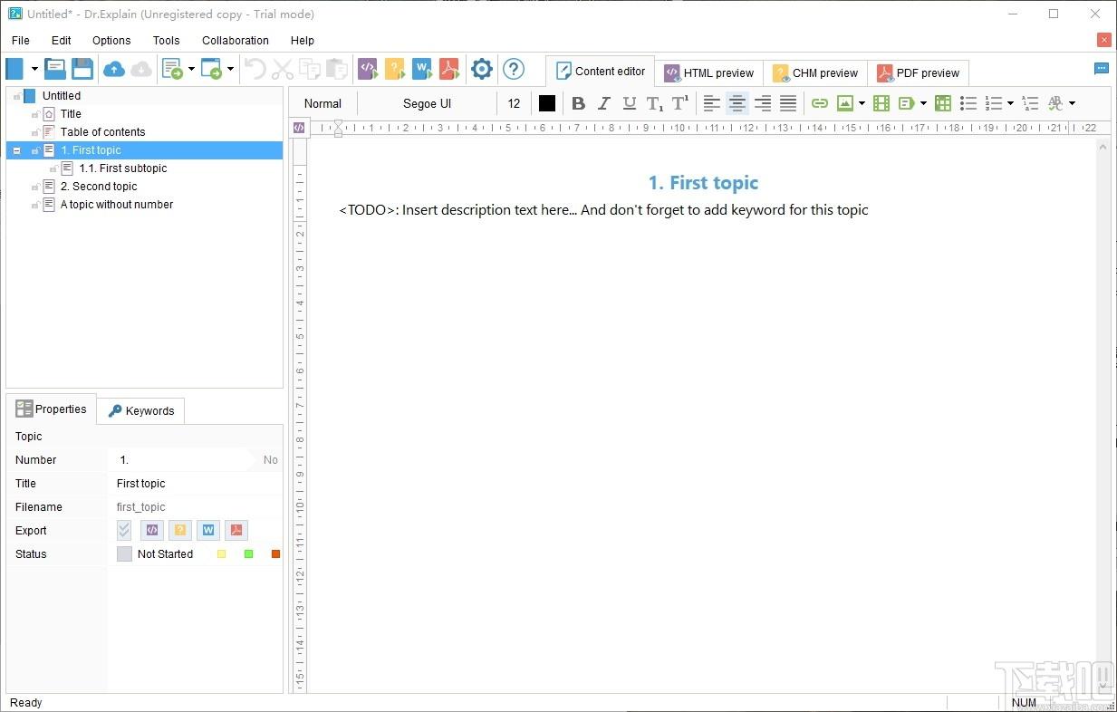Toggle the Word export option in Properties
Screen dimensions: 1117x712
[x=208, y=530]
